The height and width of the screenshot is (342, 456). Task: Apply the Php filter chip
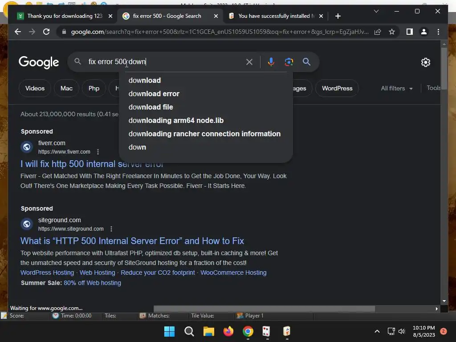tap(94, 88)
